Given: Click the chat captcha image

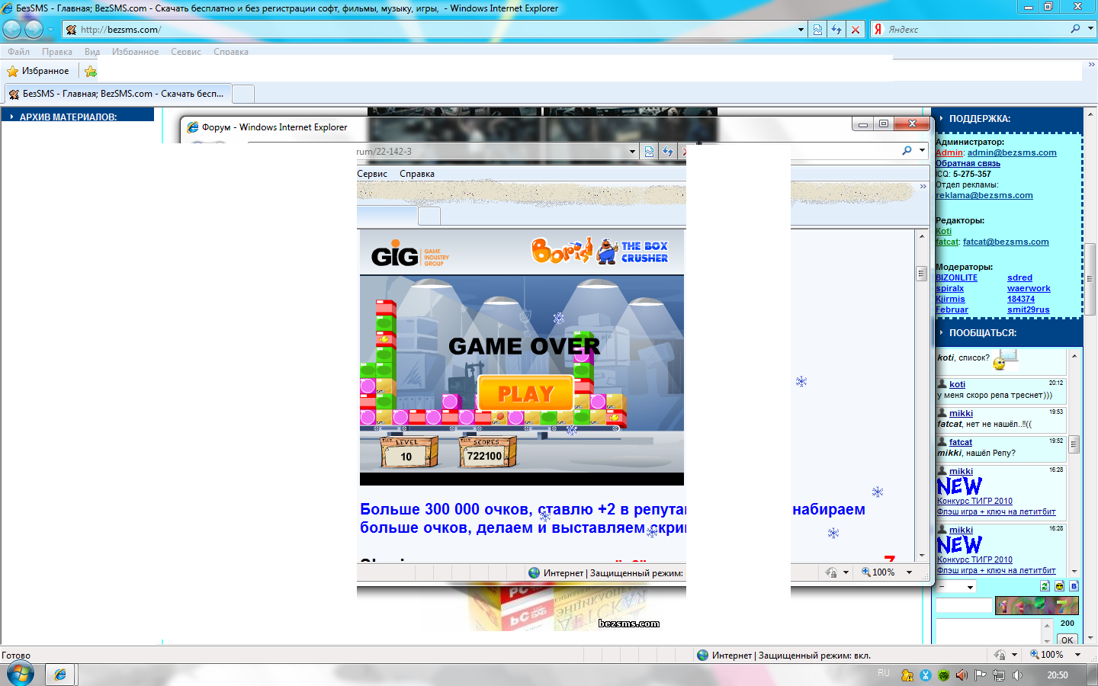Looking at the screenshot, I should point(1037,605).
